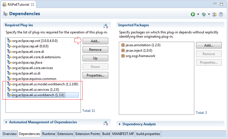This screenshot has height=139, width=228.
Task: Select org.eclipse.rap.rwt [3.0.0,4.0.0) plug-in
Action: 35,41
